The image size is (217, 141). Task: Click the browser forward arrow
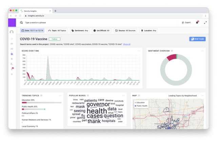point(16,16)
